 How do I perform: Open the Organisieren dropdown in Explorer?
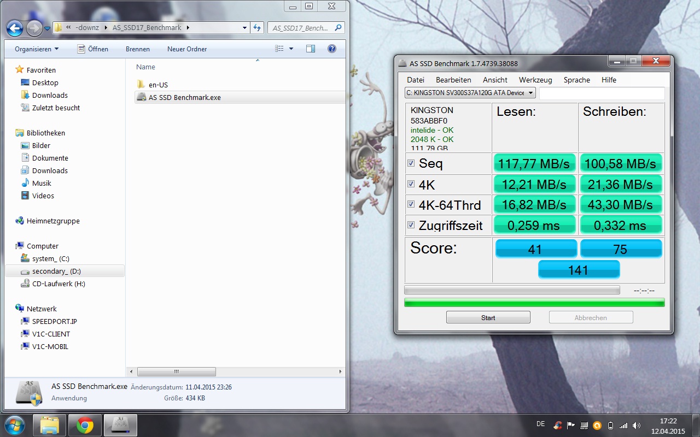tap(37, 49)
